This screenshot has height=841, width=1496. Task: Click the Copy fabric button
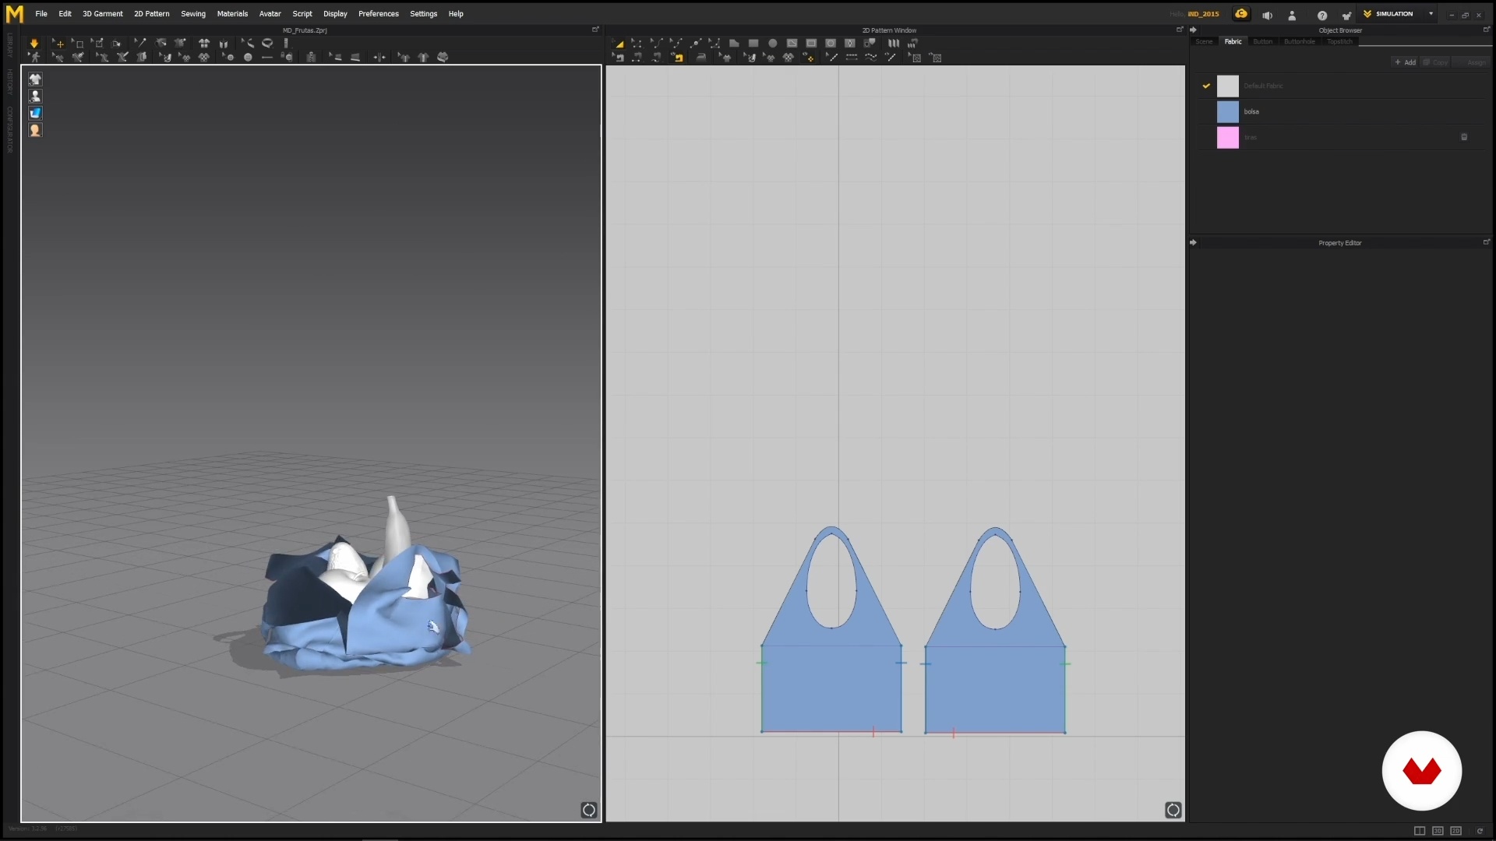pos(1435,62)
